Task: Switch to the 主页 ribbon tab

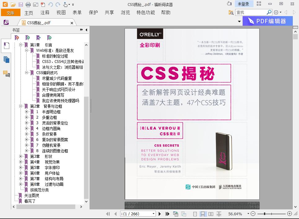Action: [x=29, y=13]
